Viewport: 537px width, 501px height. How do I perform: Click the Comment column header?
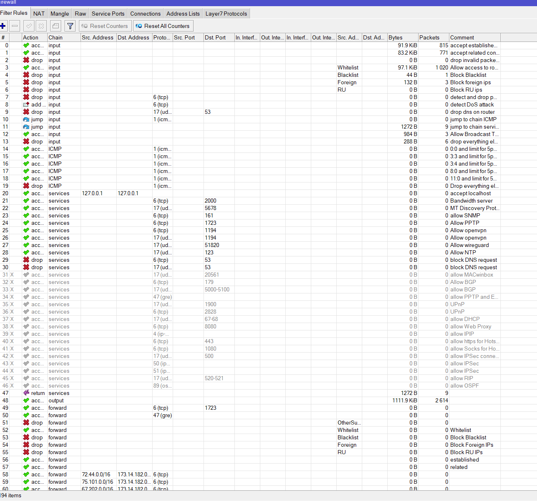coord(475,37)
